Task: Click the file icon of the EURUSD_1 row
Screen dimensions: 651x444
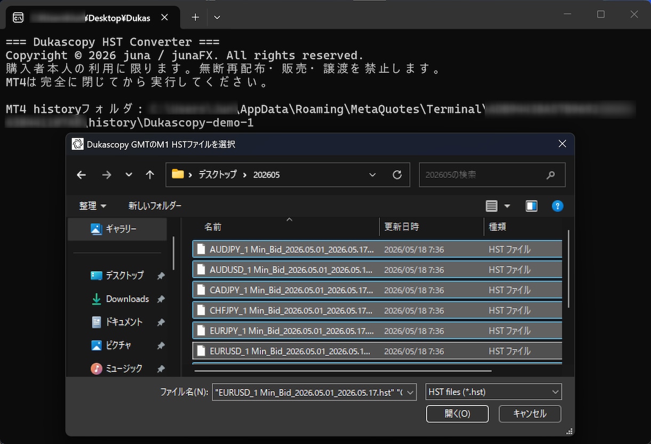Action: 201,350
